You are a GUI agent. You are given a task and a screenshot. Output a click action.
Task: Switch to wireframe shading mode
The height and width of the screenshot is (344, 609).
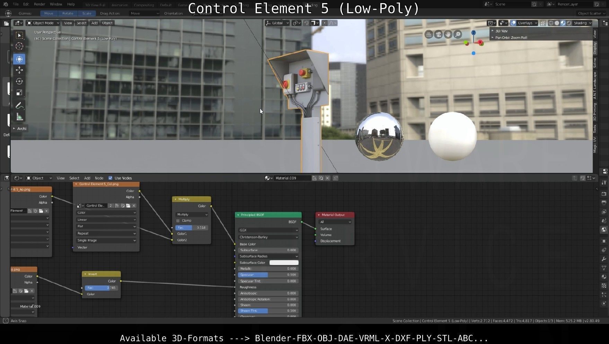tap(551, 23)
